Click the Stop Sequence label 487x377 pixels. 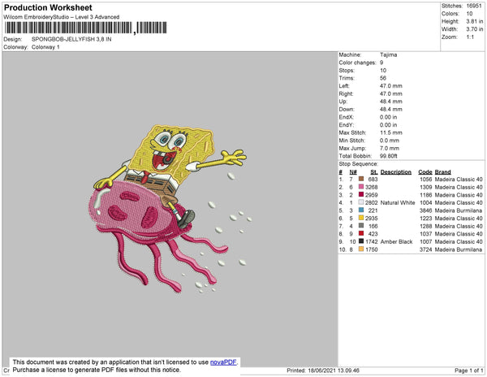[x=359, y=164]
